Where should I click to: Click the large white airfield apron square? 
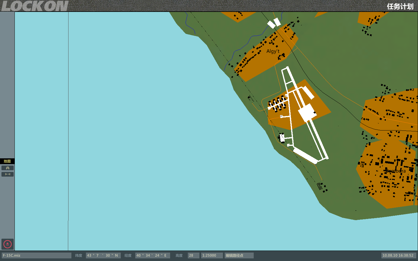point(307,113)
